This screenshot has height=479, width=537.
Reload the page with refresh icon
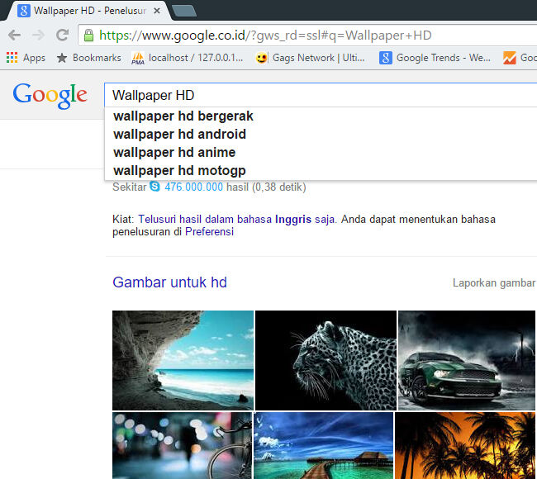tap(62, 35)
